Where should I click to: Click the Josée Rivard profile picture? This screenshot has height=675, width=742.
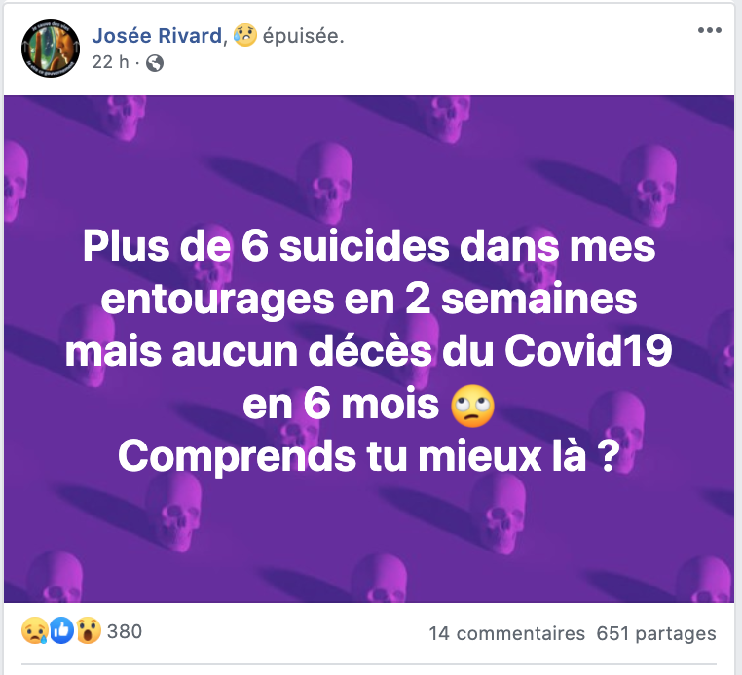pyautogui.click(x=51, y=49)
